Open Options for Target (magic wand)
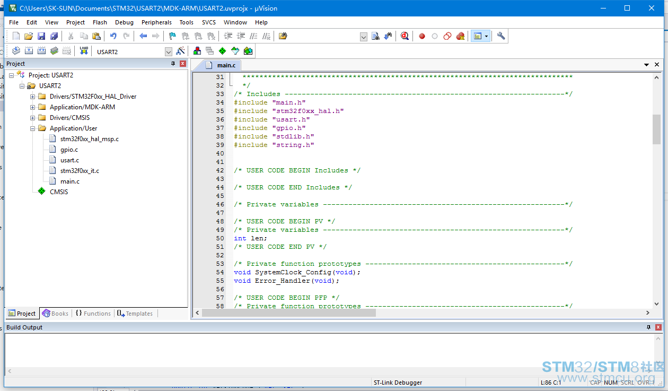The height and width of the screenshot is (391, 668). coord(180,51)
